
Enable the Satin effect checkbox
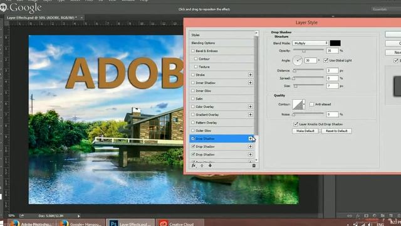pos(193,99)
